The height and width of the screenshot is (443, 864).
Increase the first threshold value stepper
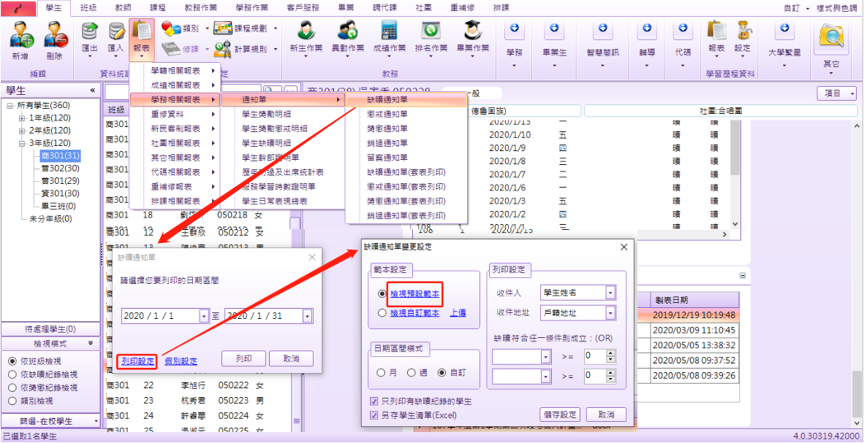pyautogui.click(x=610, y=353)
